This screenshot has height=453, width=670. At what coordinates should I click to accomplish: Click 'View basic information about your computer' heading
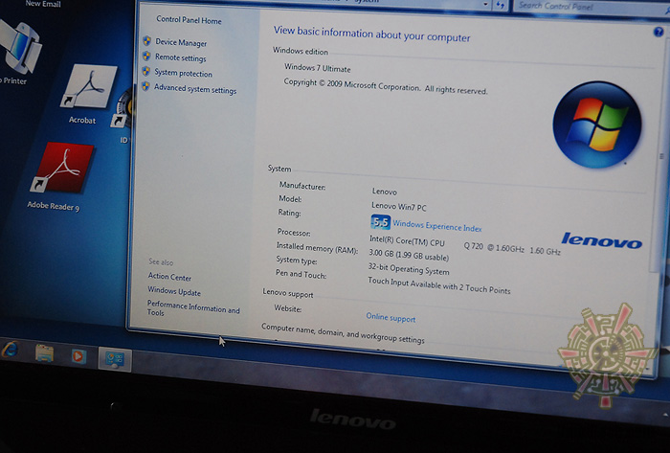[371, 34]
